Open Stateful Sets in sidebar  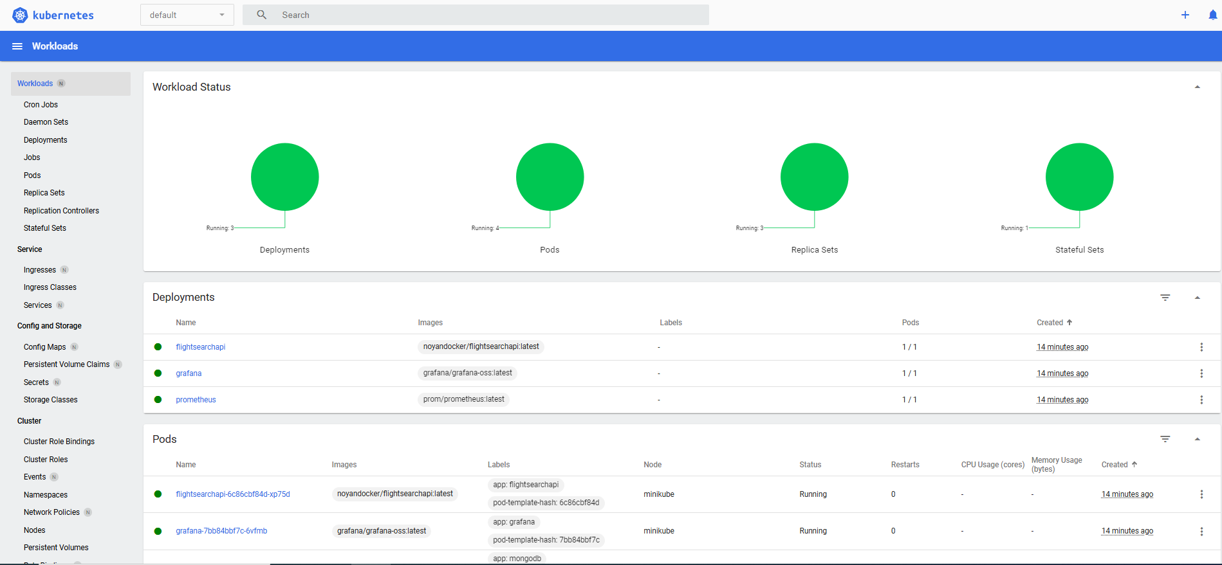(x=44, y=228)
